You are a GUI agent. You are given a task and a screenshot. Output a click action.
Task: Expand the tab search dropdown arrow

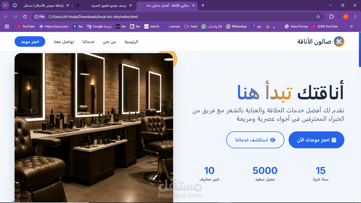[5, 5]
